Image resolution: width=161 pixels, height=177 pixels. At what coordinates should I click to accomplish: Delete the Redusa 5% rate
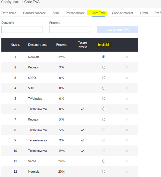pos(126,119)
